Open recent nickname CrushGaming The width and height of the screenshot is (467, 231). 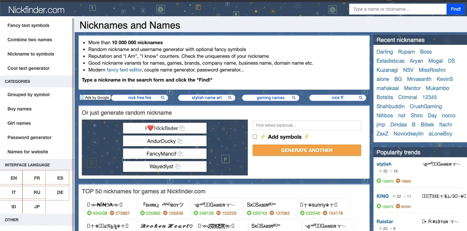(x=426, y=106)
